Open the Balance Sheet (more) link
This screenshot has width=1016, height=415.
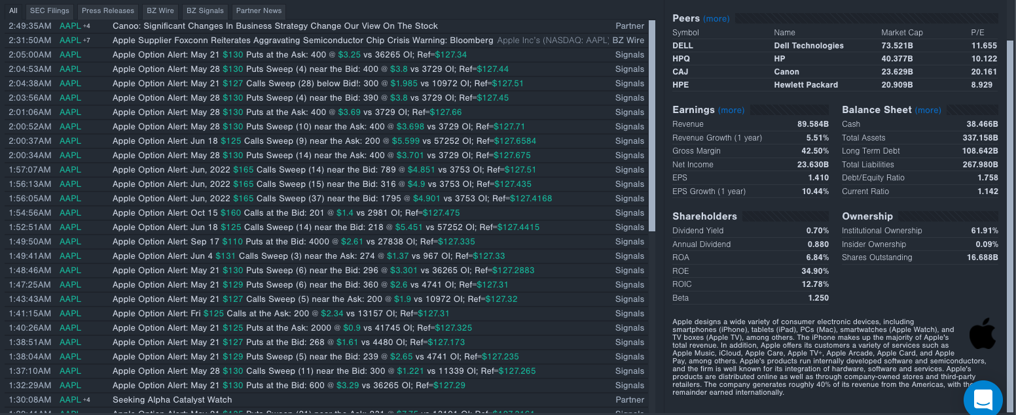point(928,110)
